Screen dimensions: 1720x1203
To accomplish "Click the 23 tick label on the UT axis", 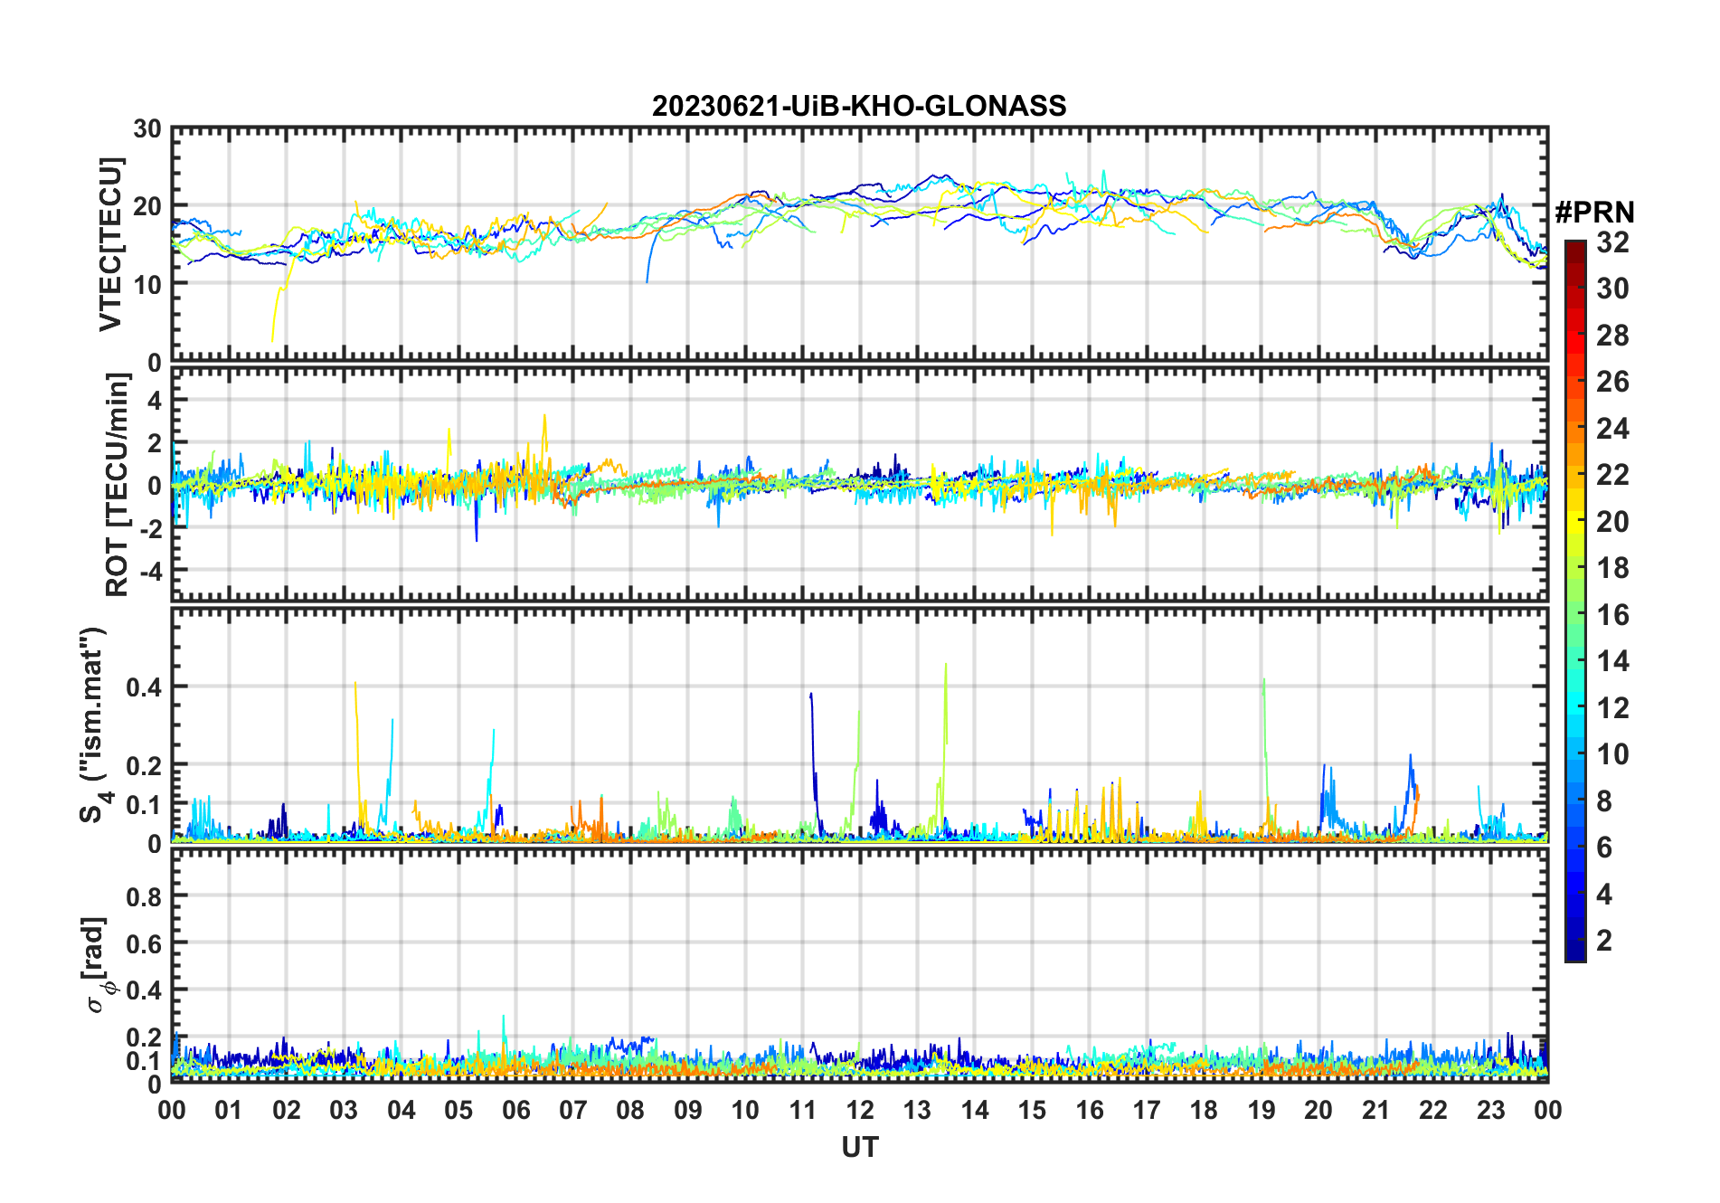I will [x=1490, y=1110].
